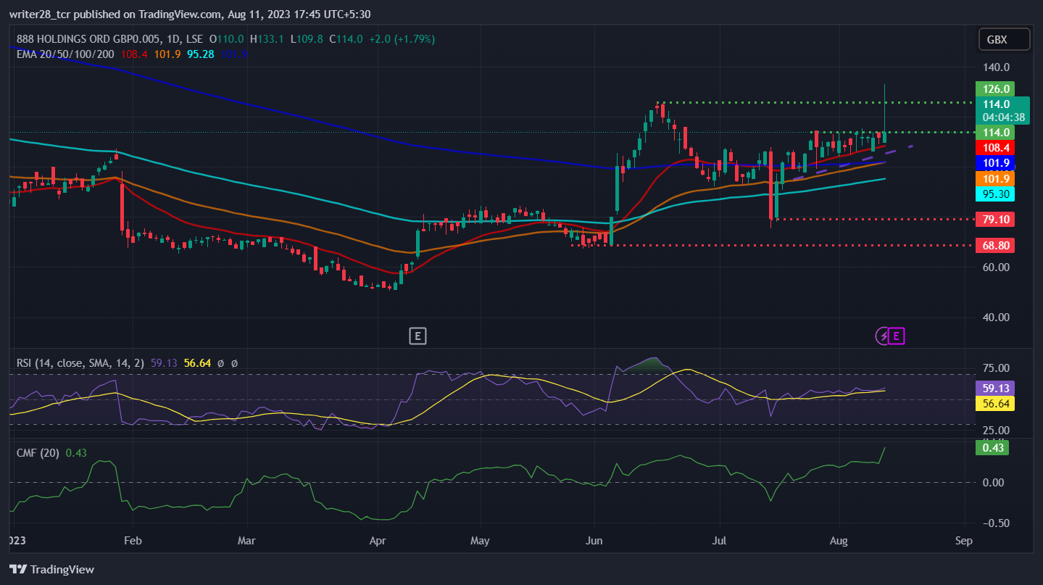Click the Aug label on time axis
Image resolution: width=1043 pixels, height=585 pixels.
click(839, 541)
